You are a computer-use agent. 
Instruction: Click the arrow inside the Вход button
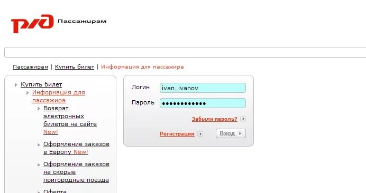[x=240, y=133]
